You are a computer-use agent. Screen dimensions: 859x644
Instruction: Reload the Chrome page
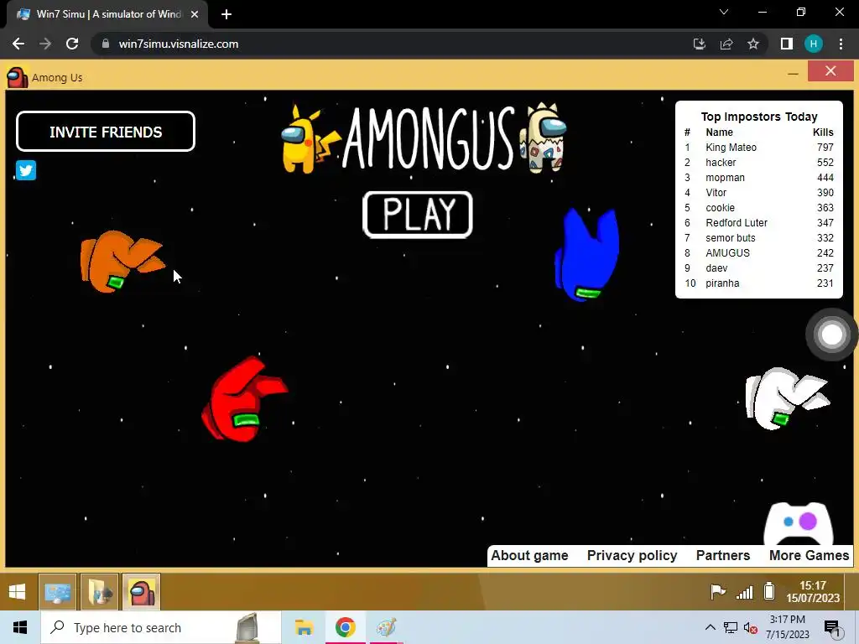pyautogui.click(x=72, y=44)
